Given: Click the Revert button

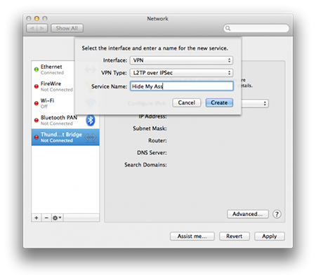Looking at the screenshot, I should coord(235,236).
